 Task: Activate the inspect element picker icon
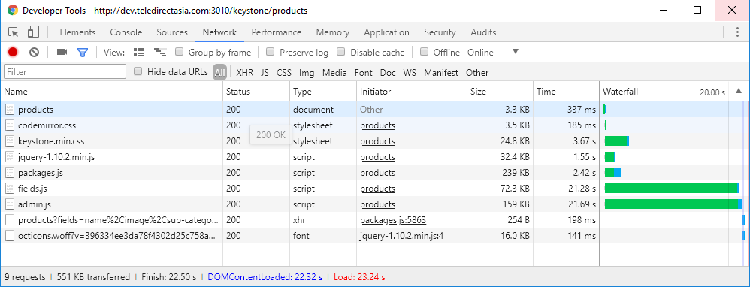coord(14,32)
